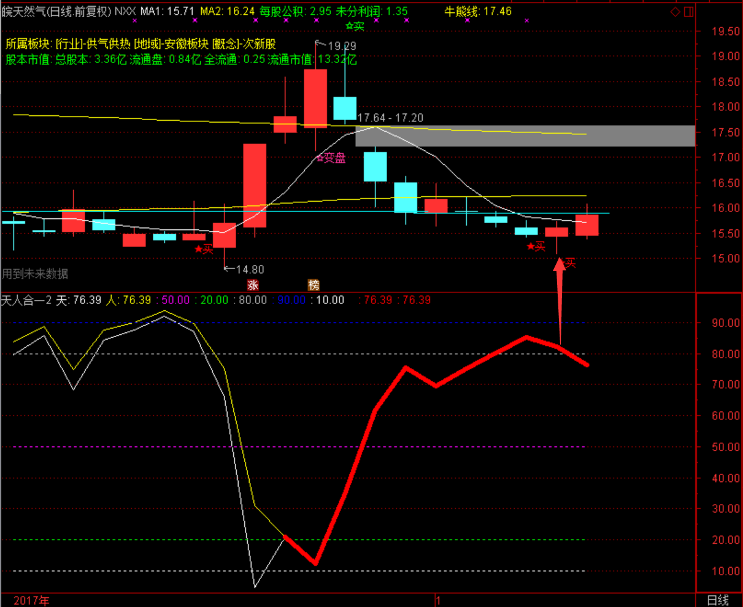Click the ☆买 signal at chart top
The height and width of the screenshot is (607, 743).
pos(354,26)
